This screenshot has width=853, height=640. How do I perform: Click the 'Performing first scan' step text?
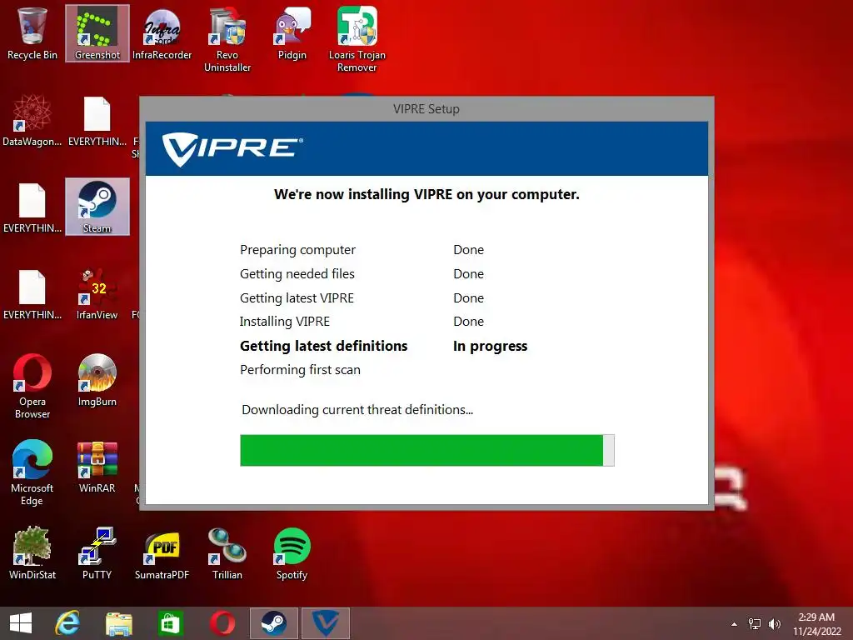point(300,370)
